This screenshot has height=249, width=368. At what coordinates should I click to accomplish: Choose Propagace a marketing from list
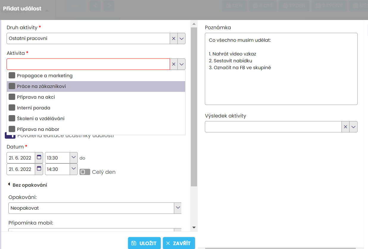point(45,76)
